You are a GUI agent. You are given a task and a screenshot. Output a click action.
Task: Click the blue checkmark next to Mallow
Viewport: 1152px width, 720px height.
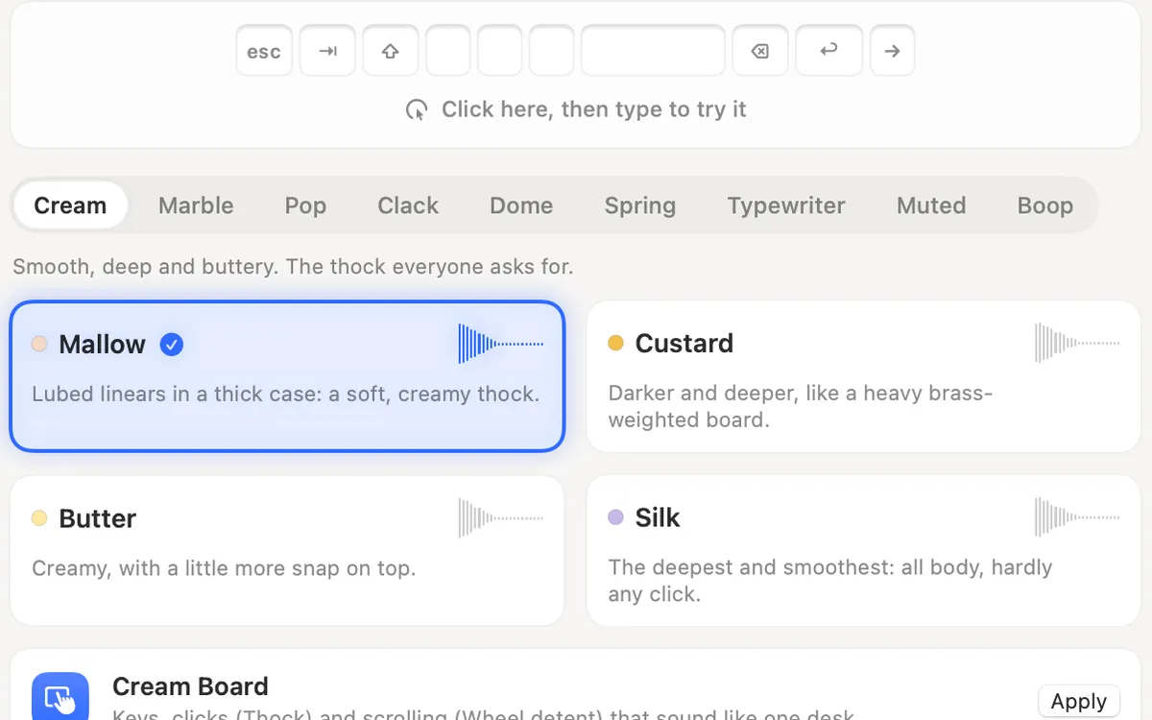click(172, 344)
